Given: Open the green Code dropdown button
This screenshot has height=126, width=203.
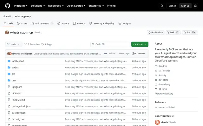Looking at the screenshot, I should (x=140, y=44).
